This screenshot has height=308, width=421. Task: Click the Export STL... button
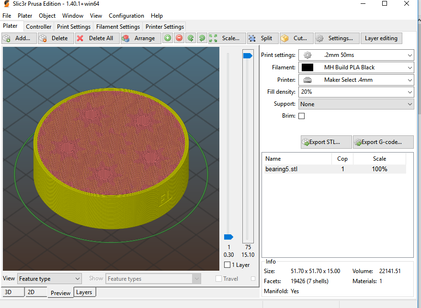pos(326,142)
